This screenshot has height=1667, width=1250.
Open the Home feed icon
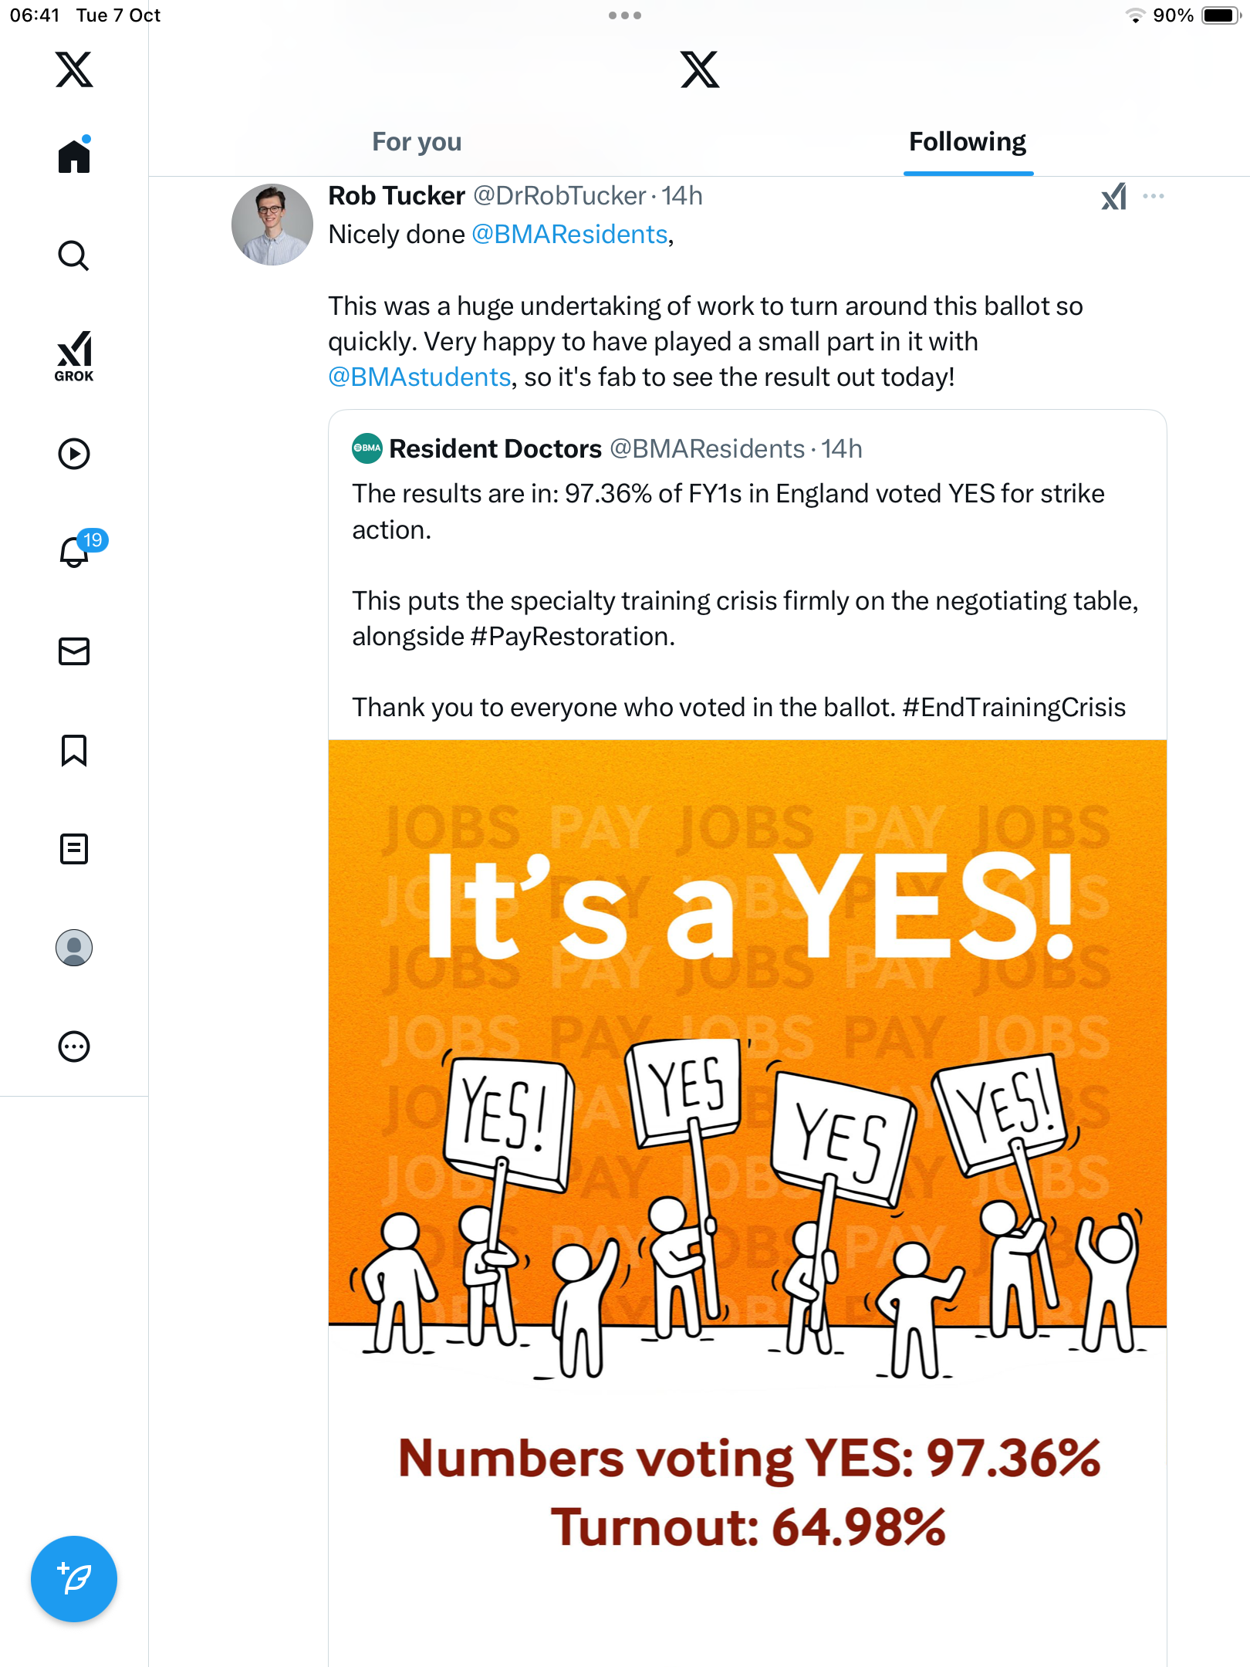point(74,156)
